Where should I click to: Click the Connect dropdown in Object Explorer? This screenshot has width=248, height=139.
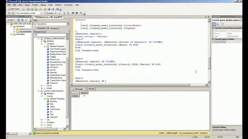[11, 20]
